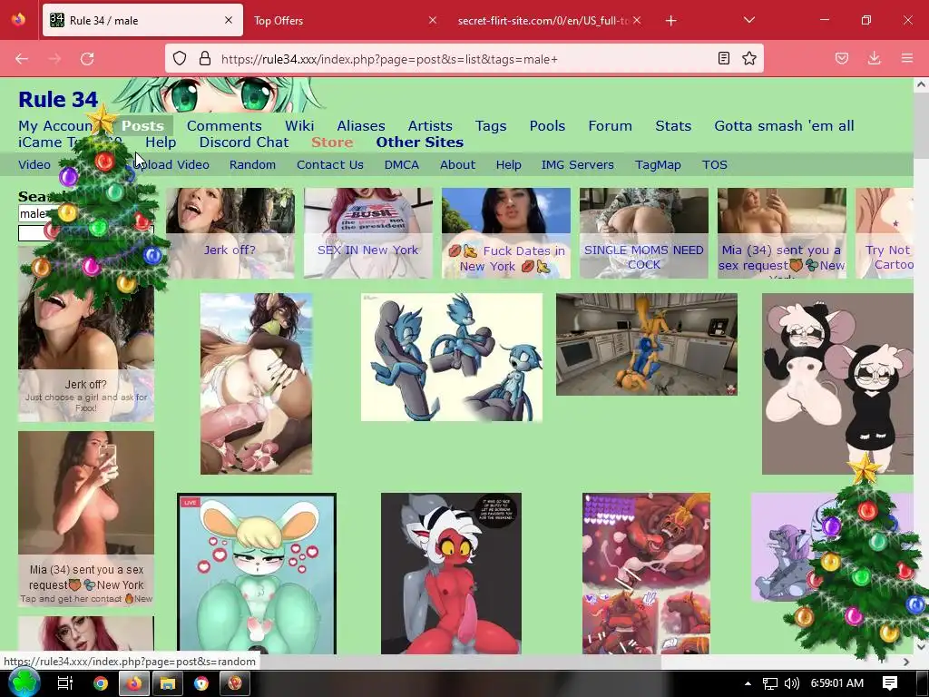Click Help link beside IMG Servers
Screen dimensions: 929x697
[508, 165]
